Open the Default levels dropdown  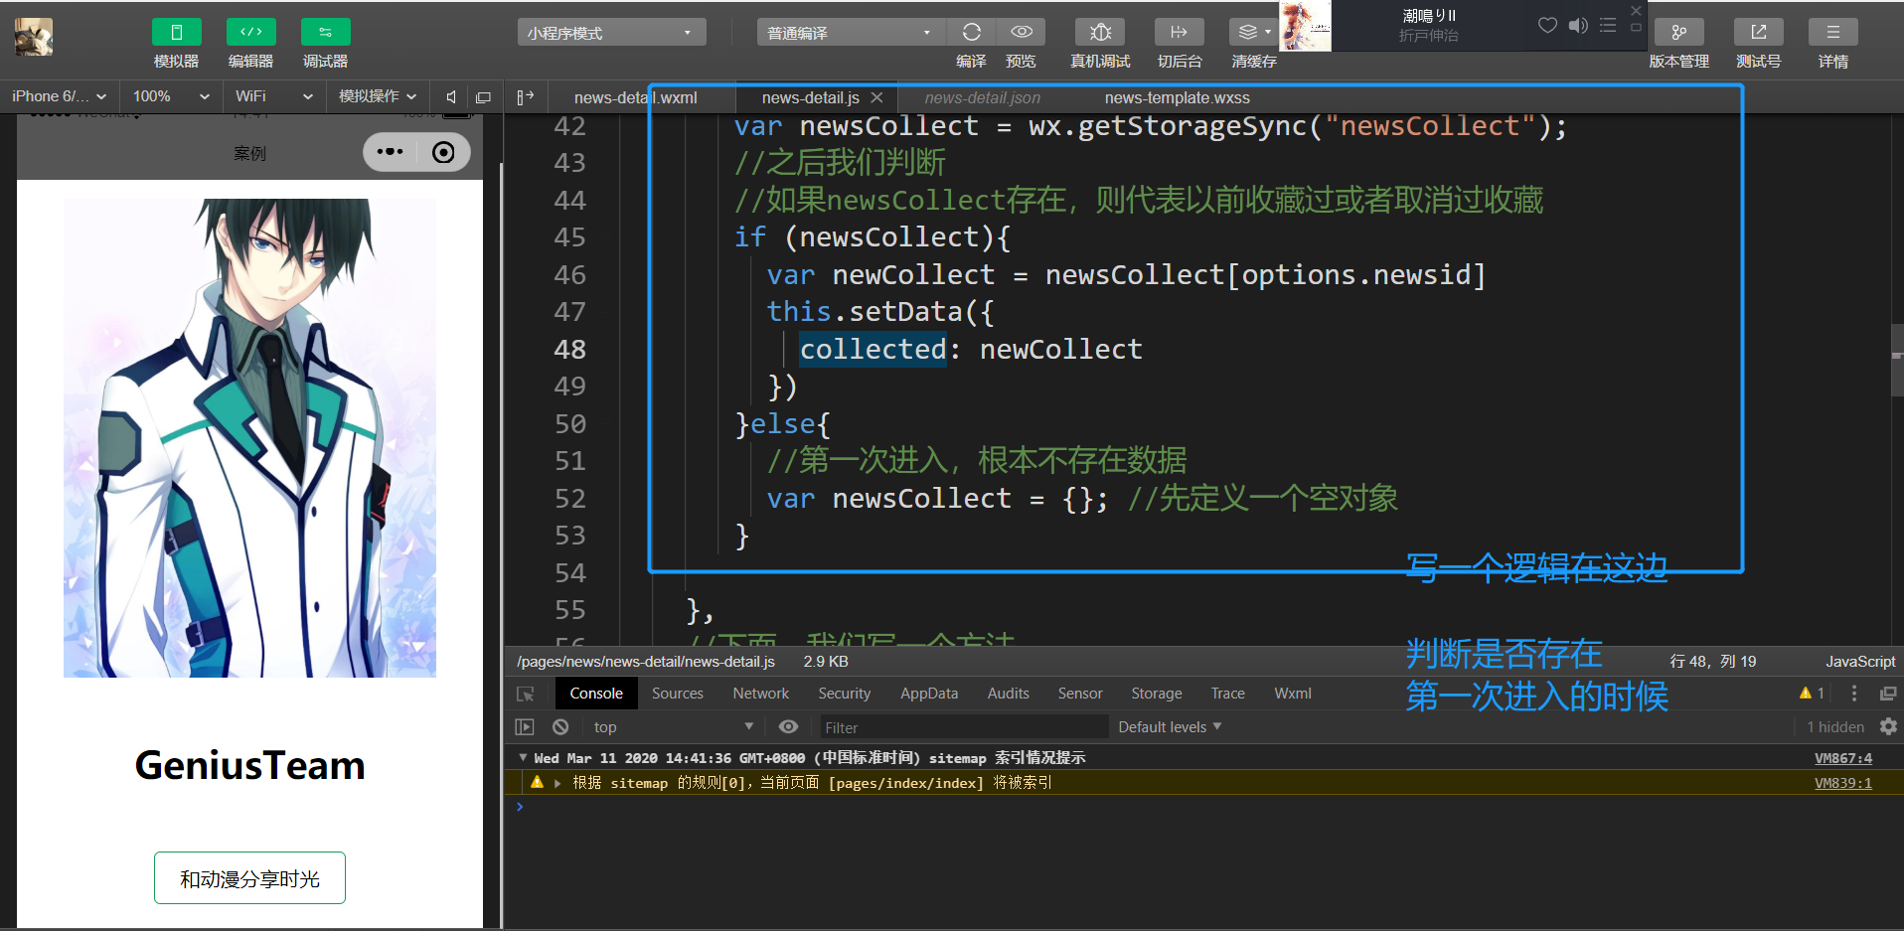point(1170,727)
